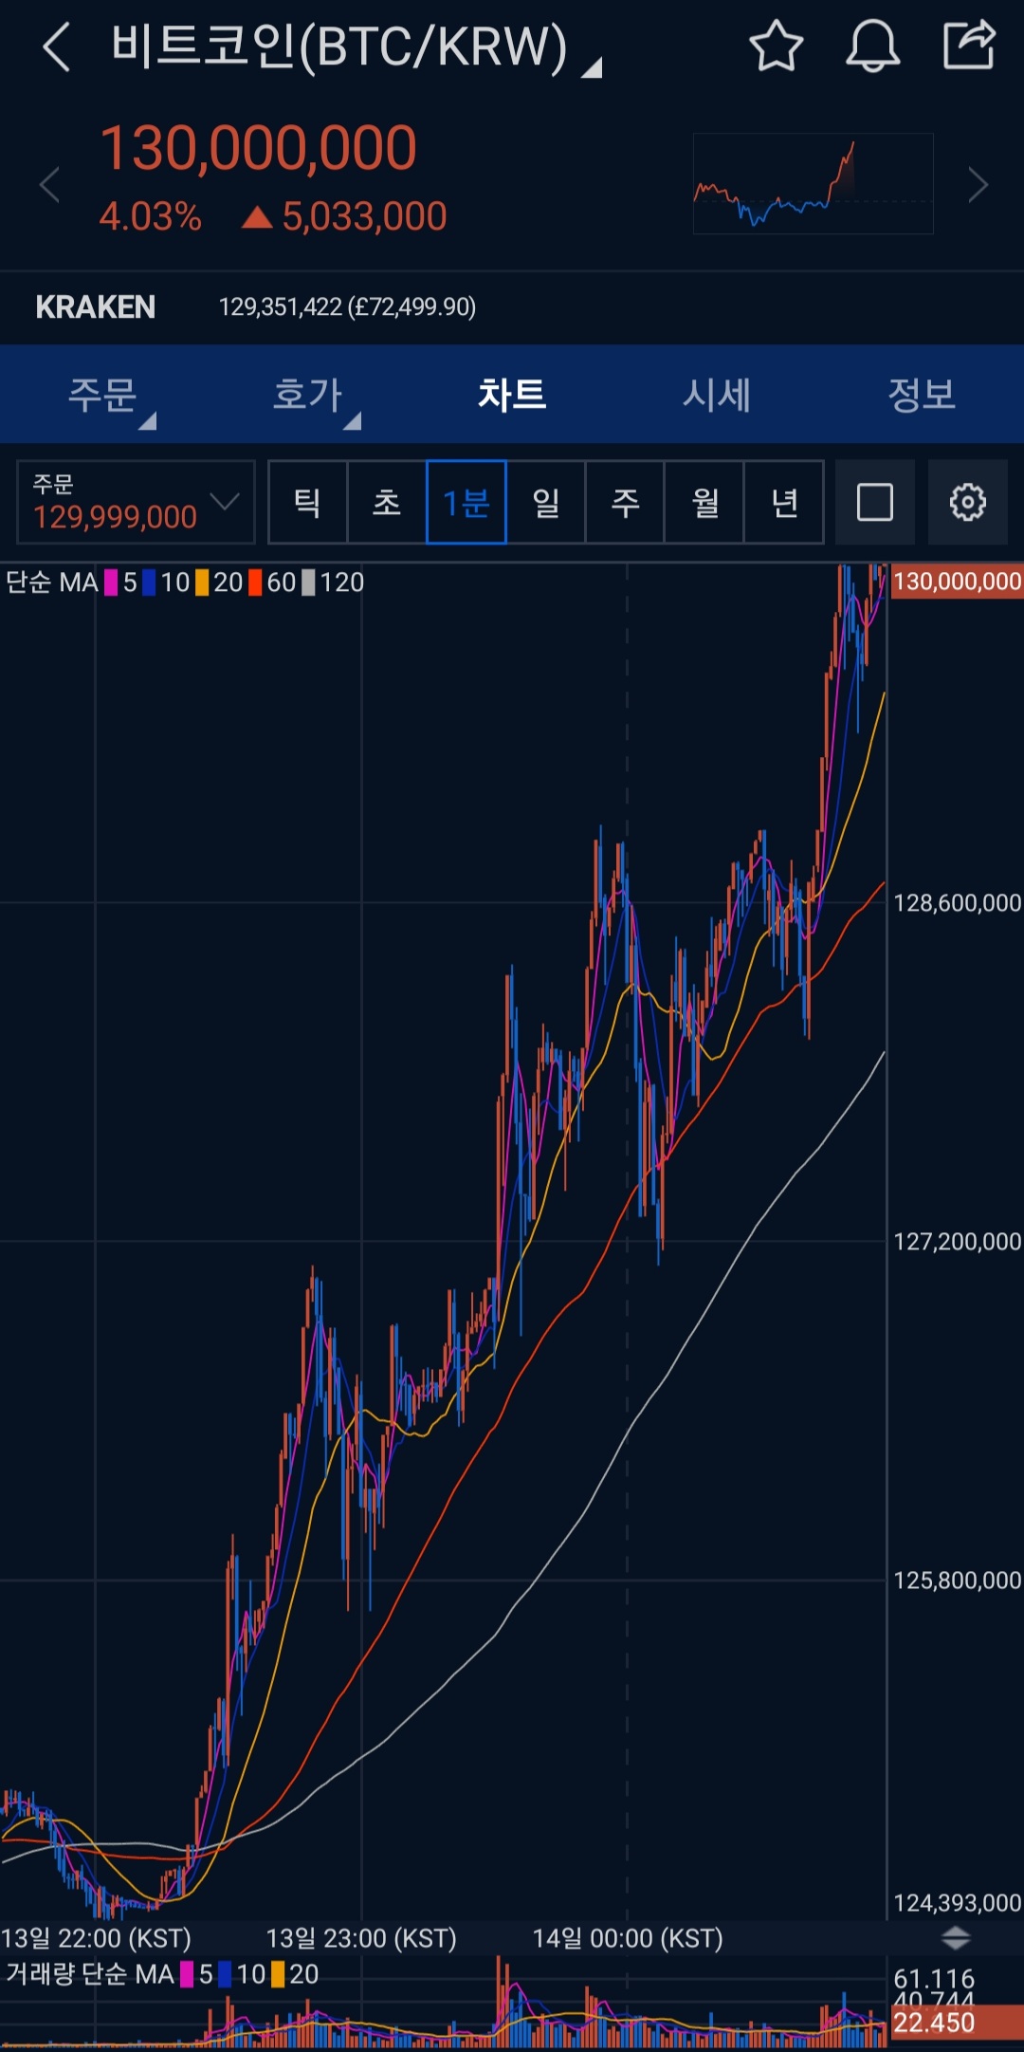The image size is (1024, 2052).
Task: Tap the orange MA 20 color swatch
Action: [x=202, y=582]
